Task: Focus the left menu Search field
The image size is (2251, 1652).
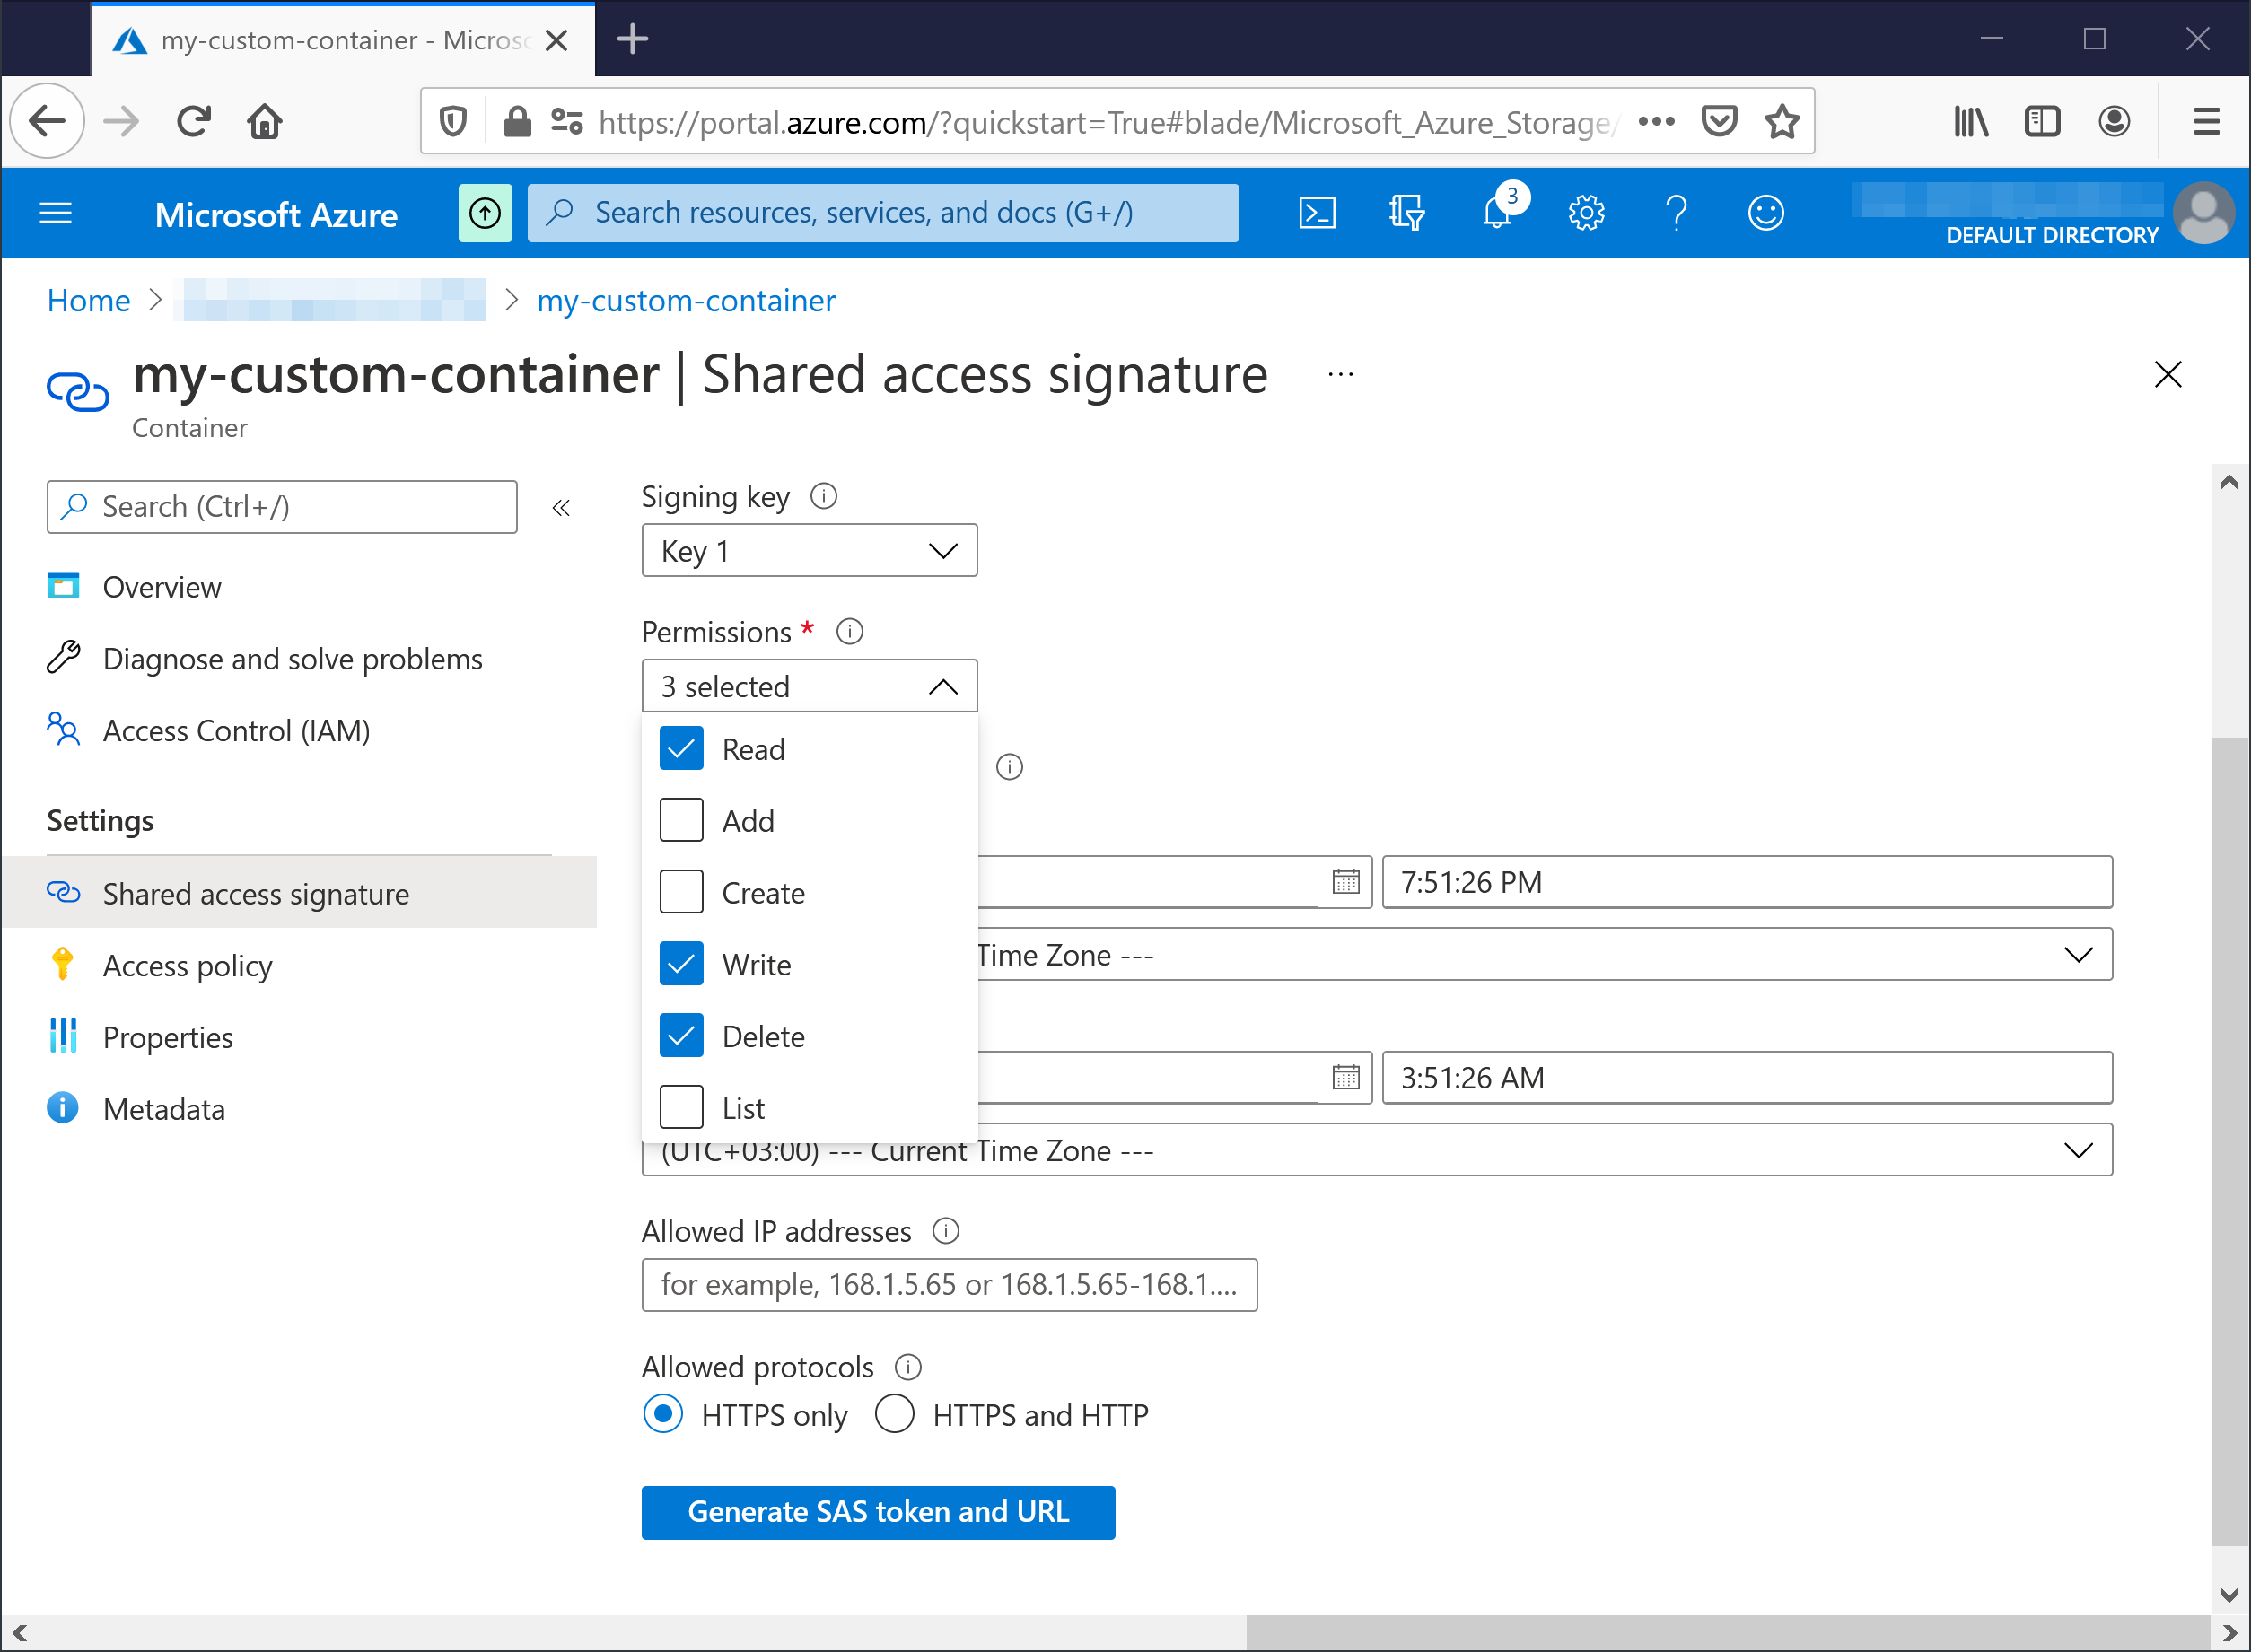Action: tap(282, 507)
